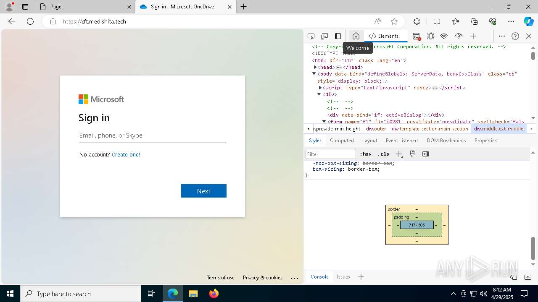
Task: Click the Create one! link
Action: coord(126,155)
